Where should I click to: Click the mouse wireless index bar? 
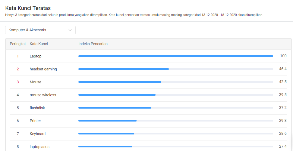tap(176, 95)
